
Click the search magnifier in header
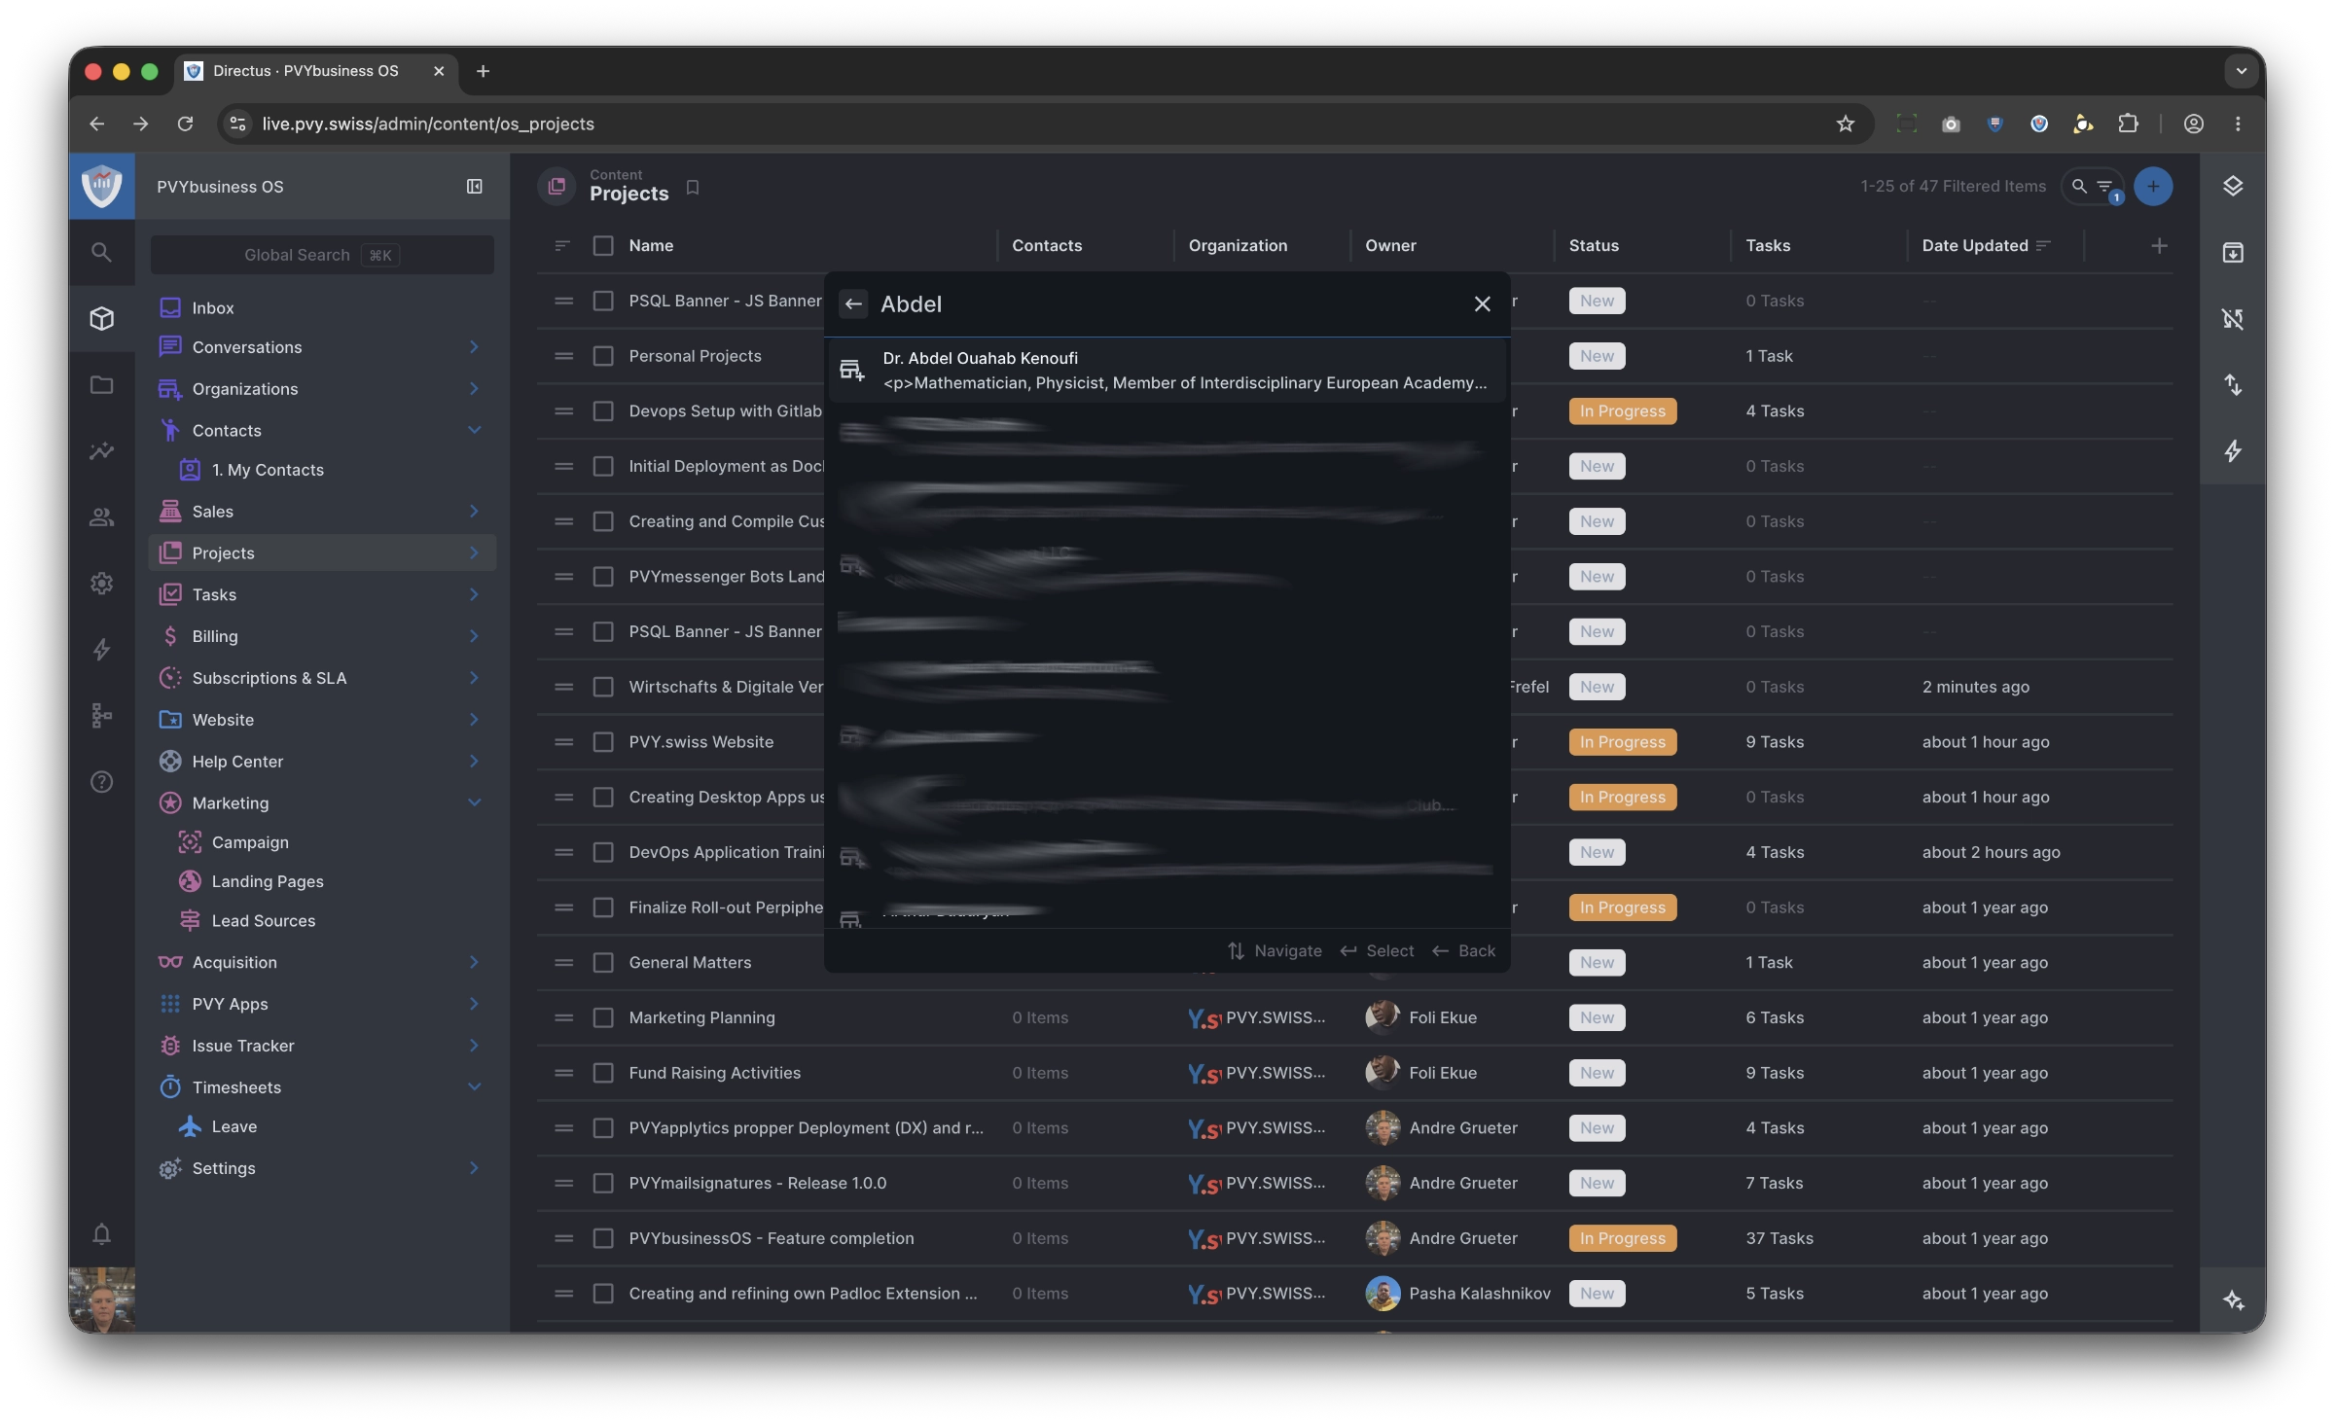coord(2079,186)
